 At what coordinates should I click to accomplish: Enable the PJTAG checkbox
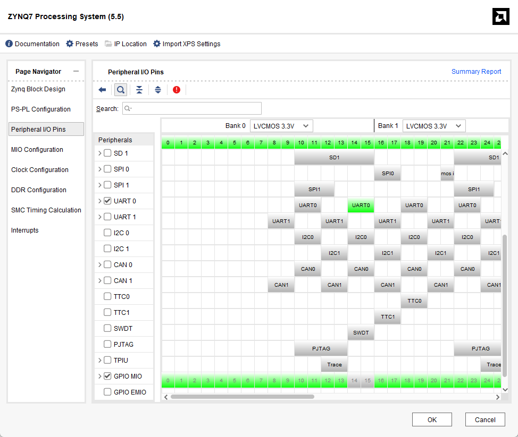(x=107, y=344)
